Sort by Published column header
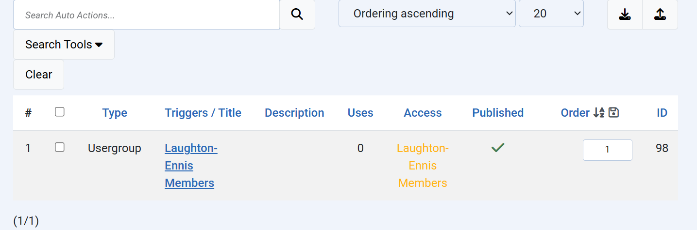 [x=498, y=113]
